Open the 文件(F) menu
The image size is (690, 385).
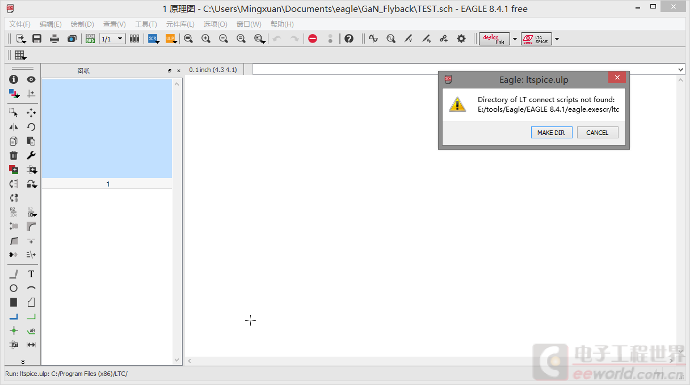click(x=20, y=24)
